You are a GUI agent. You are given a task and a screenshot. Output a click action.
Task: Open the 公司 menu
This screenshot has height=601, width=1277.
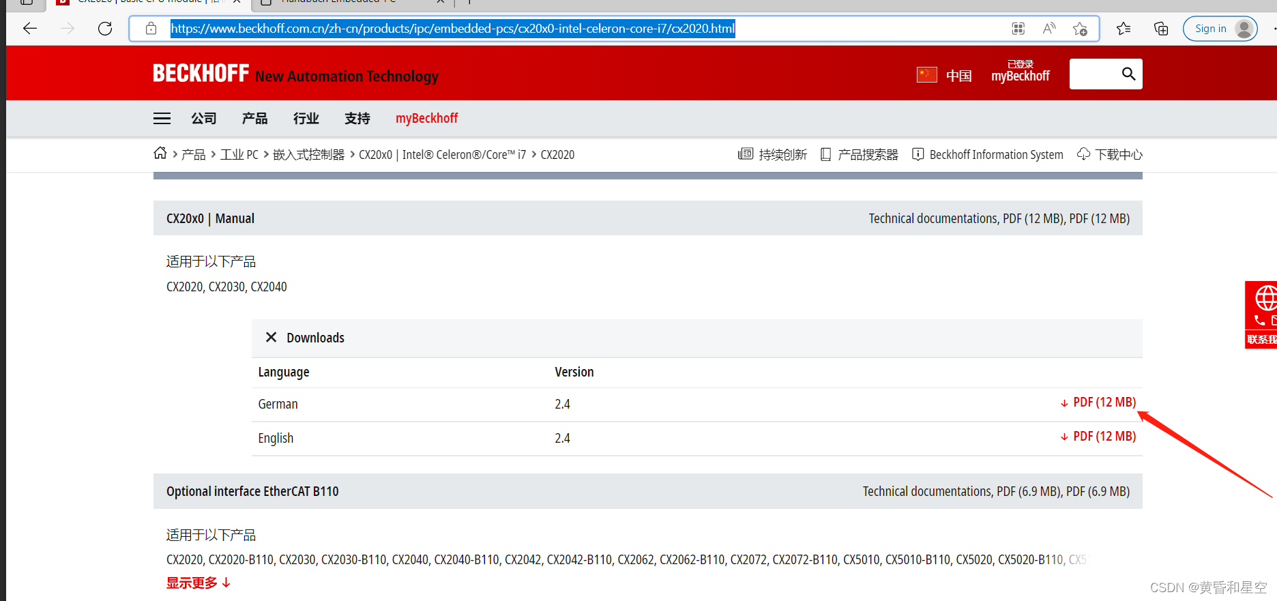click(x=203, y=119)
